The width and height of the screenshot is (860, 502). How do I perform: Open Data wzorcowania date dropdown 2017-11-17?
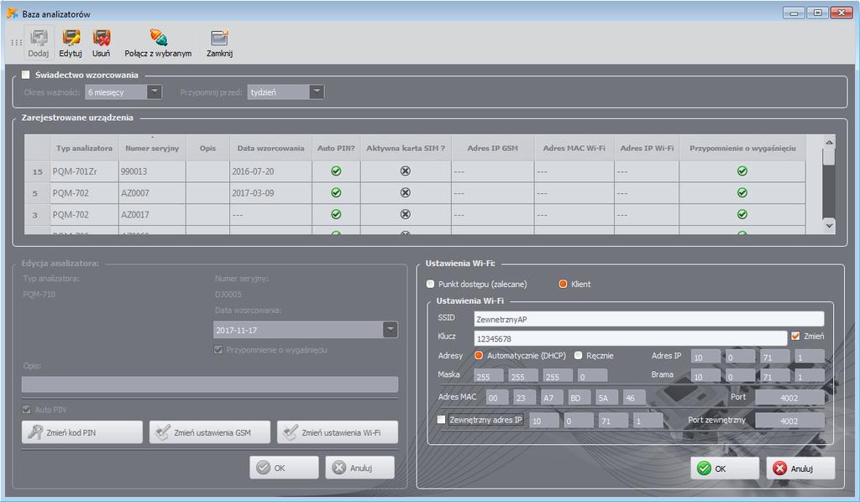[x=390, y=329]
